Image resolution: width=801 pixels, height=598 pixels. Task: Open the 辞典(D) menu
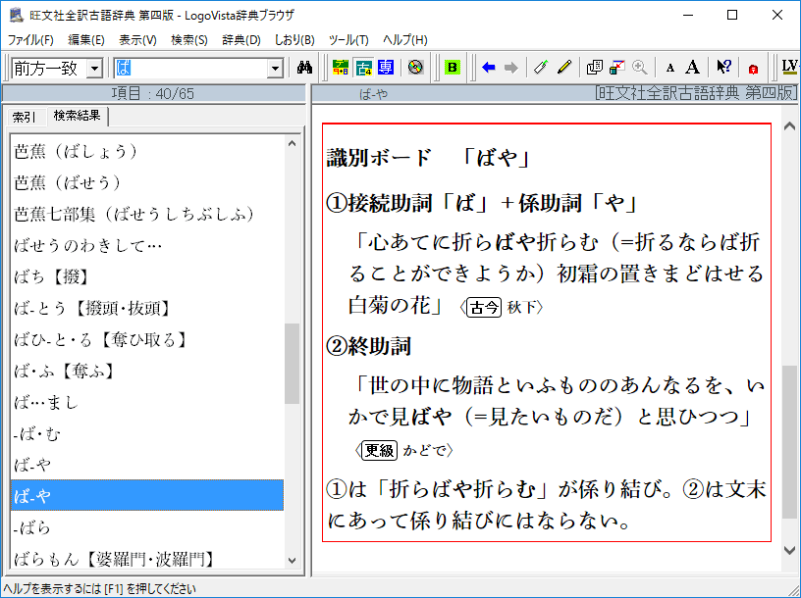241,40
